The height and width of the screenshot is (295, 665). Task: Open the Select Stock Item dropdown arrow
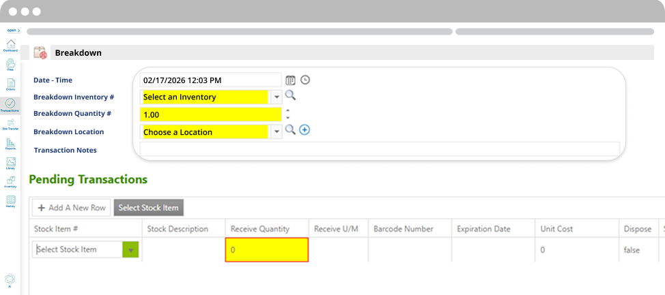pyautogui.click(x=130, y=250)
